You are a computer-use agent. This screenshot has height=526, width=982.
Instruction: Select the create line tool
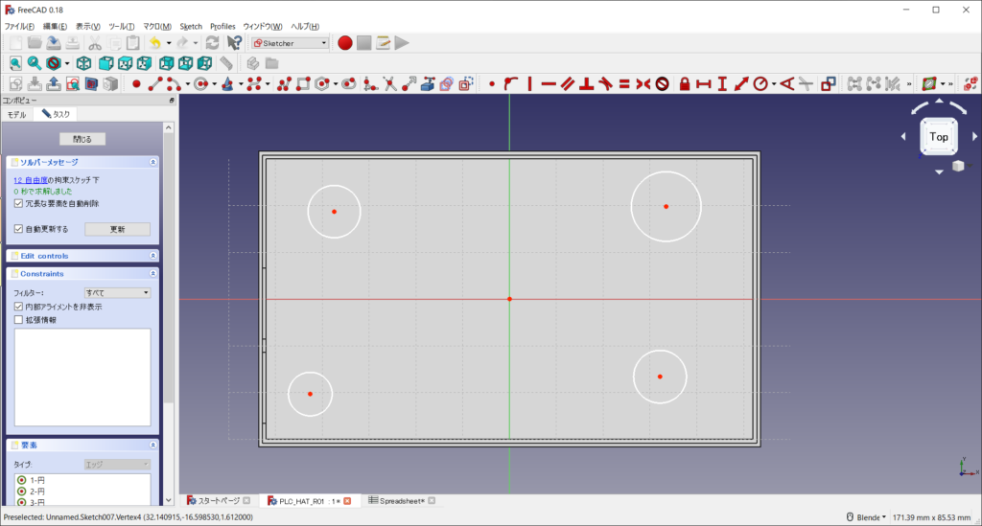(153, 84)
